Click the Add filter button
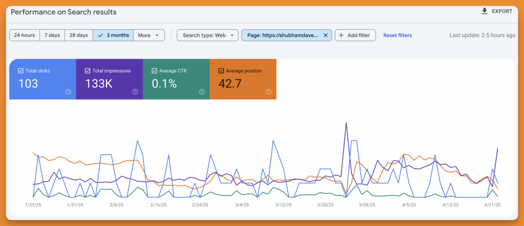524x226 pixels. click(355, 35)
